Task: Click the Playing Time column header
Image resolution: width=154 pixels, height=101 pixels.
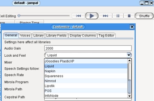Action: pyautogui.click(x=29, y=22)
